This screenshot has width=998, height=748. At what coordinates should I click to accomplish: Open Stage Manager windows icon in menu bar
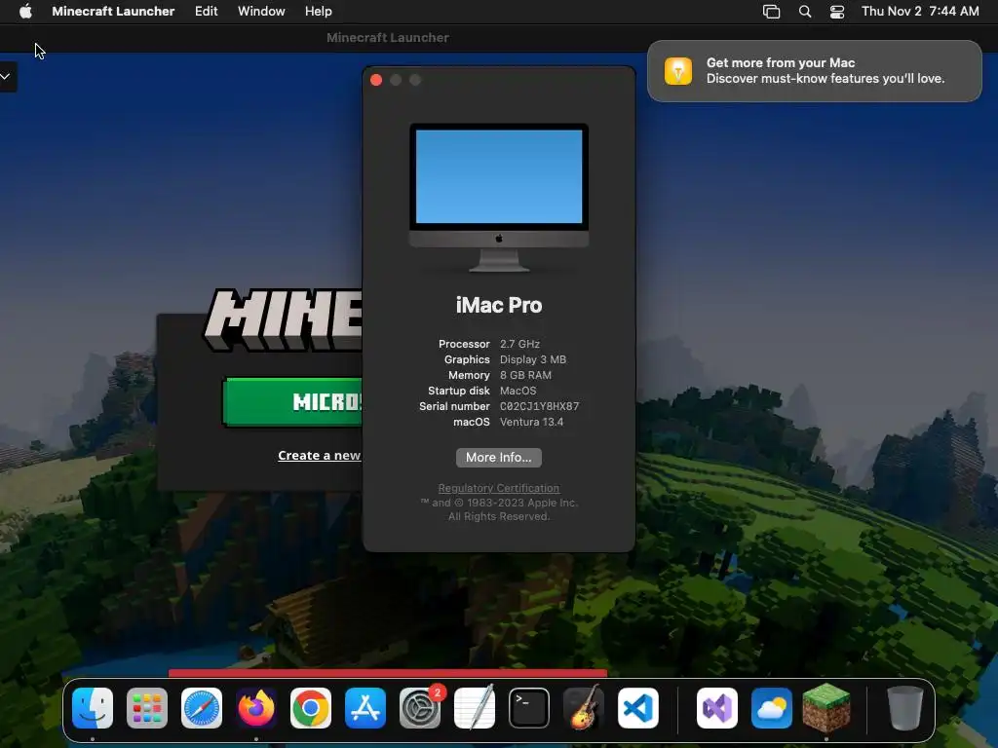(x=772, y=12)
